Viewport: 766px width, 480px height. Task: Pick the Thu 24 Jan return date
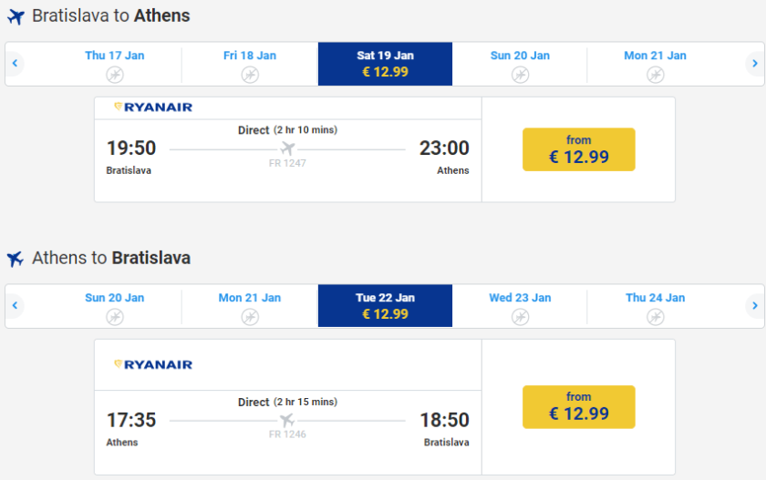655,306
